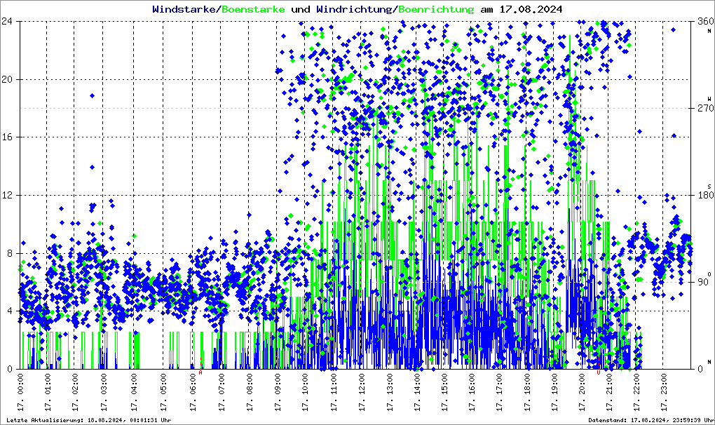The image size is (715, 425).
Task: Click the '17. 19:00' time label
Action: tap(554, 392)
